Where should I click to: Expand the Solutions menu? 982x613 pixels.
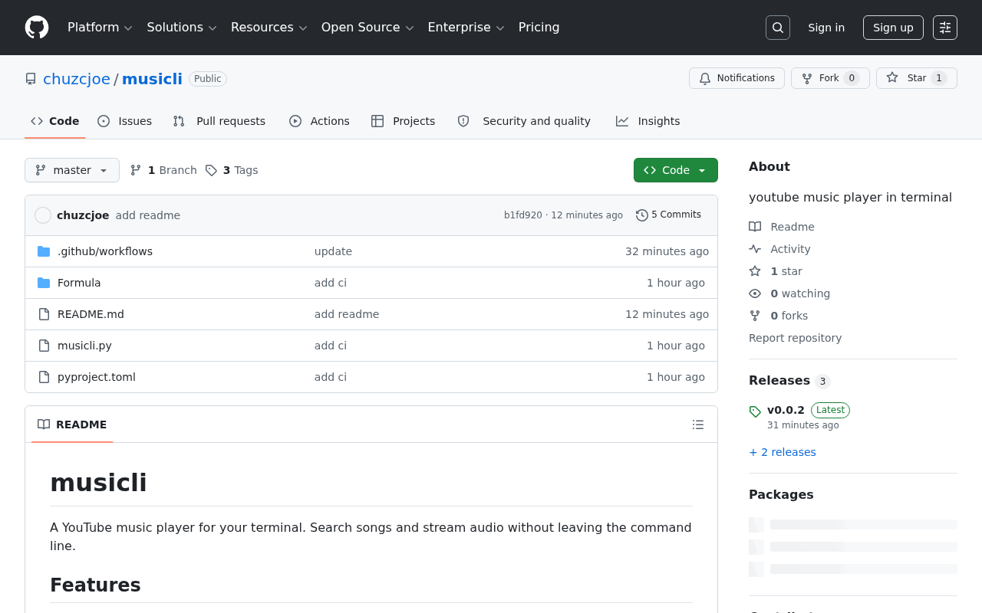click(x=183, y=28)
